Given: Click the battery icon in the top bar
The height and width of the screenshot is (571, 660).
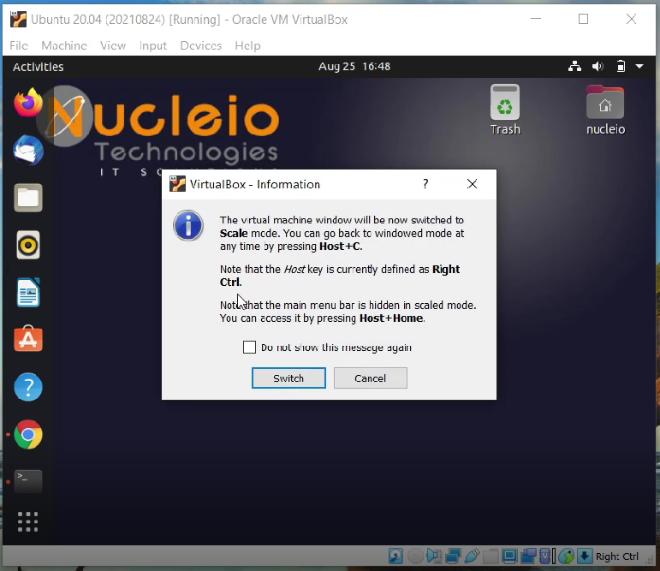Looking at the screenshot, I should click(x=621, y=67).
